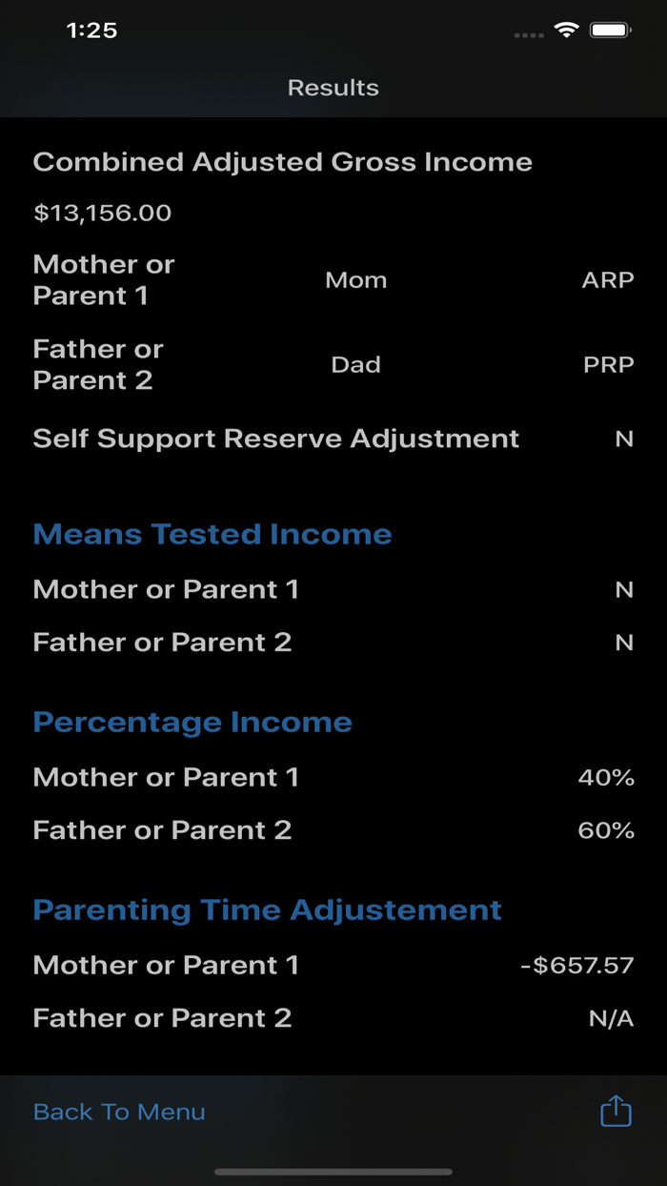
Task: Expand the Parenting Time Adjustement section
Action: pyautogui.click(x=267, y=910)
